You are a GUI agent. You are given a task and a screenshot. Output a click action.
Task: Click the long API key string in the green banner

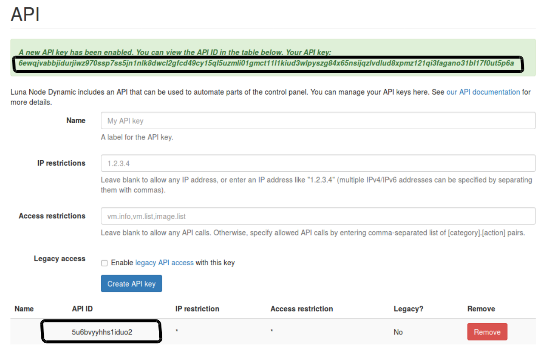point(266,63)
